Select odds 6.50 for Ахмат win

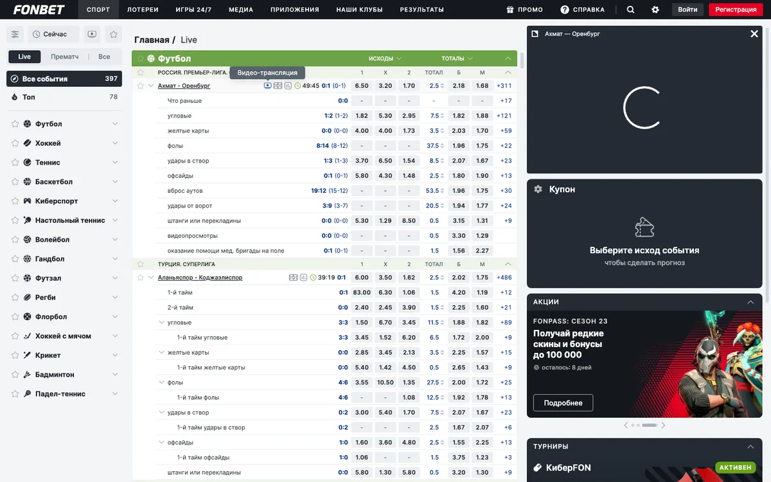tap(362, 85)
